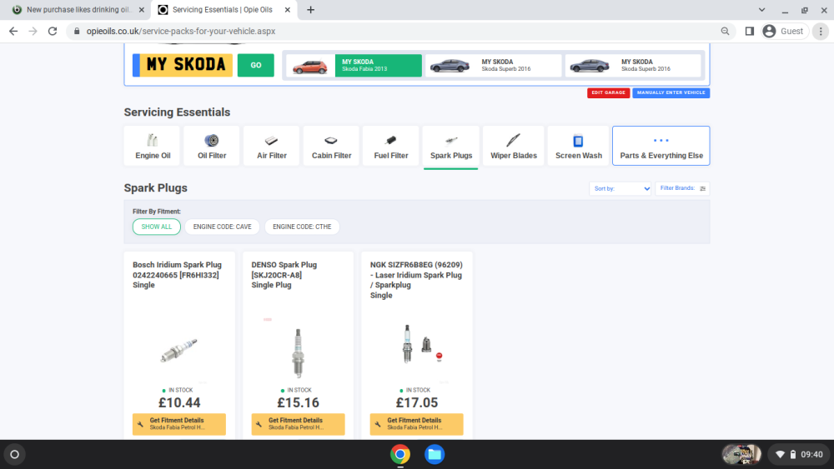This screenshot has width=834, height=469.
Task: Click the £10.44 price
Action: click(x=179, y=403)
